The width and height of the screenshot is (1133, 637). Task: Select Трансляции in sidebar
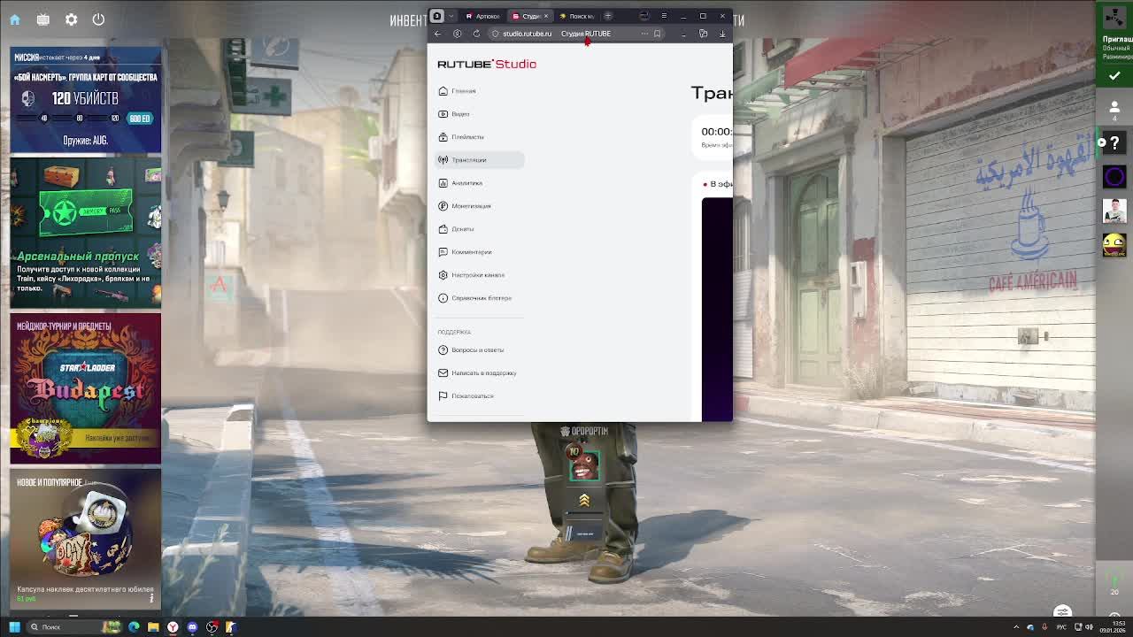(479, 160)
